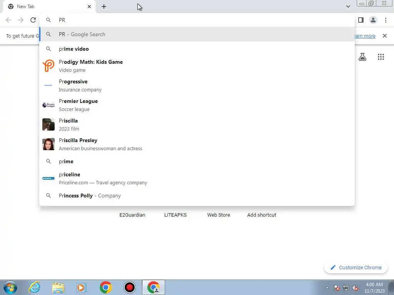Open the profile avatar menu
This screenshot has height=295, width=394.
point(373,20)
